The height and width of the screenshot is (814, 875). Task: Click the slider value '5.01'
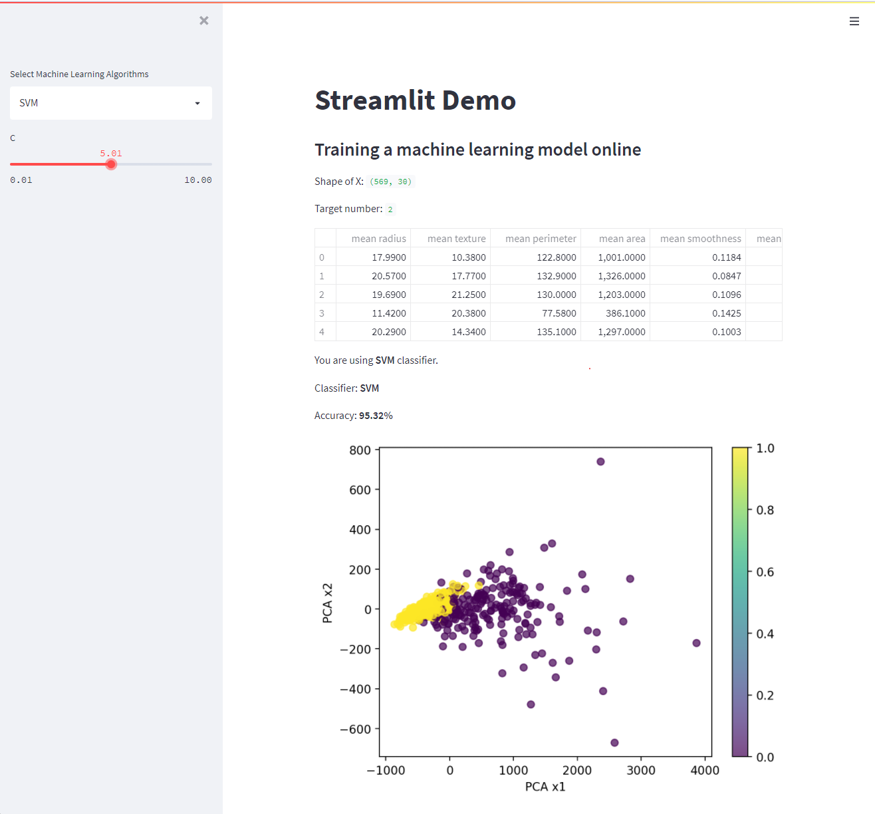(x=111, y=154)
